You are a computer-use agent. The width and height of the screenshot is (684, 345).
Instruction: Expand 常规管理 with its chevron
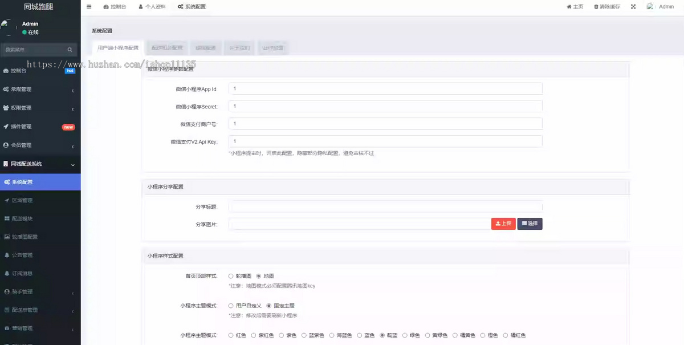click(x=73, y=91)
